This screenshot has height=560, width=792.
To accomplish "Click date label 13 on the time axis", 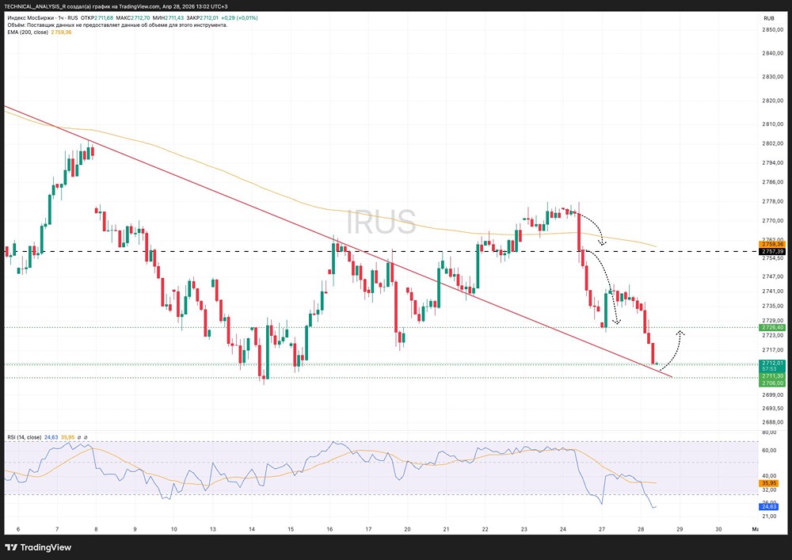I will point(212,529).
